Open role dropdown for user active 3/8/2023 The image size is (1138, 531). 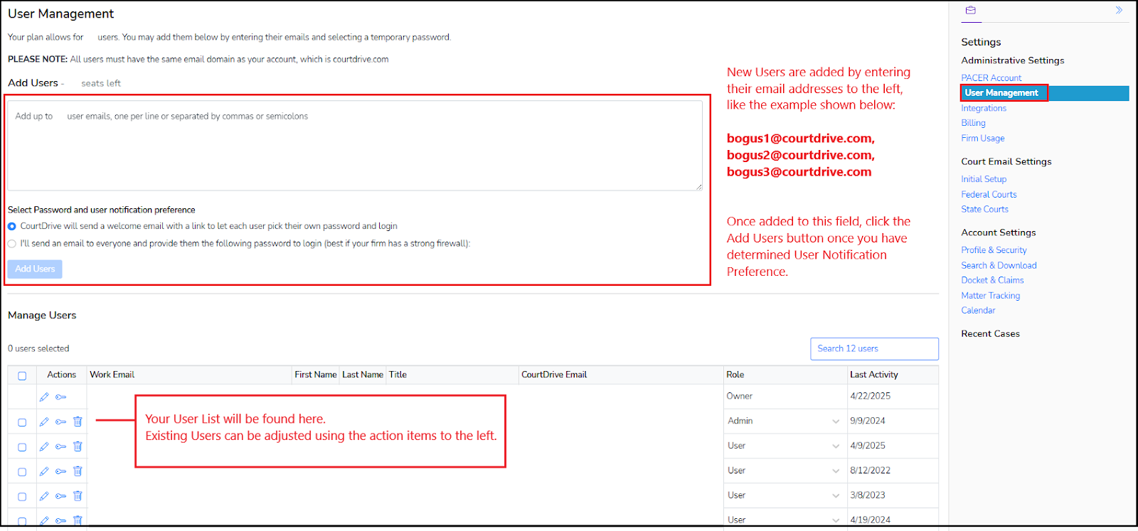click(784, 495)
